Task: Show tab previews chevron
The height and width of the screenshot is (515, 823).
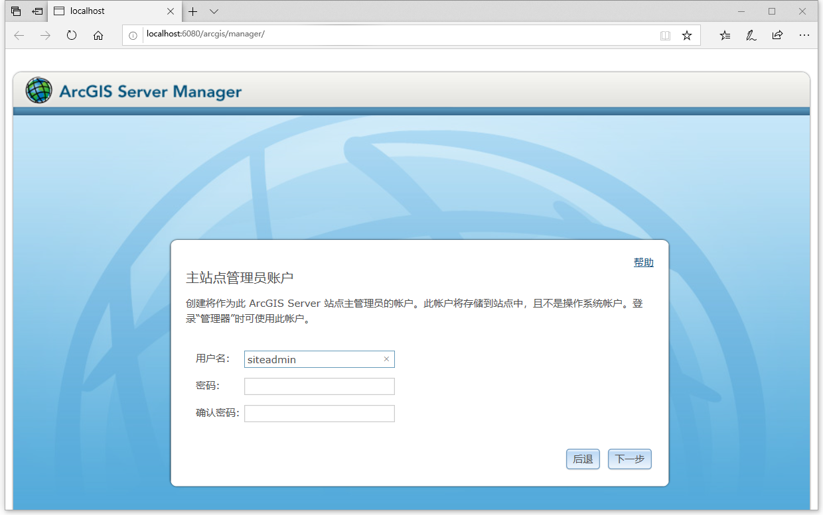Action: tap(214, 11)
